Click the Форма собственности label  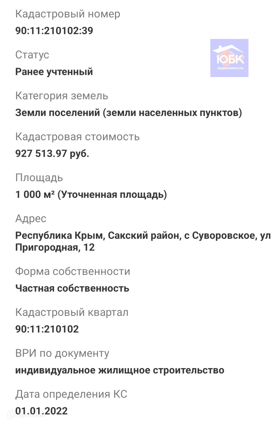(x=72, y=271)
